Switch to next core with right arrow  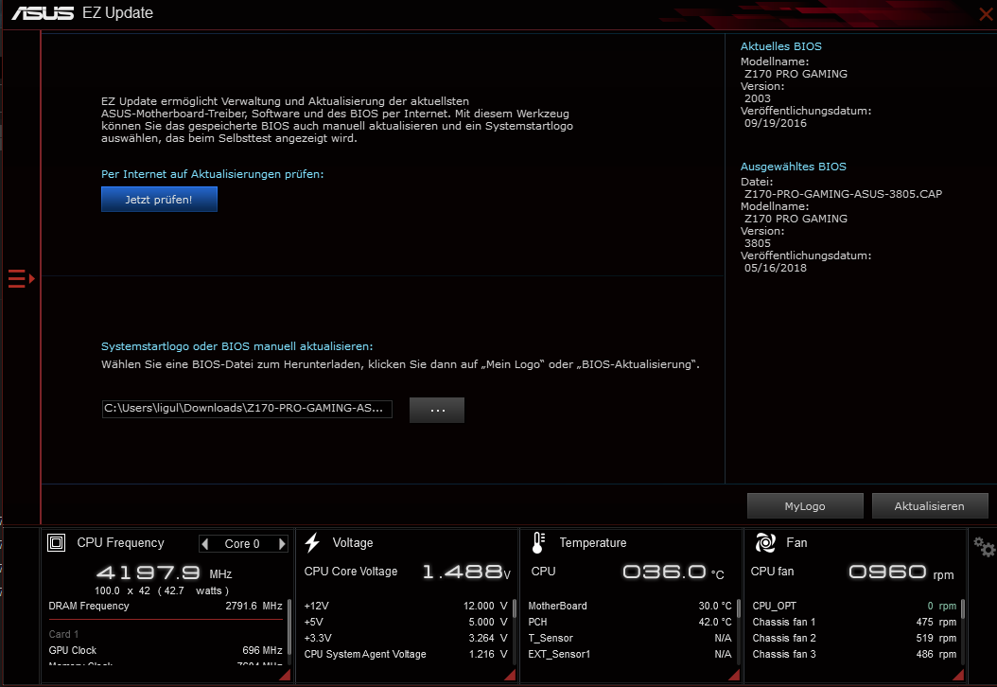click(x=282, y=544)
